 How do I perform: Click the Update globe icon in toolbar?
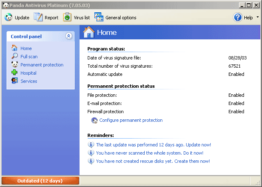[8, 17]
